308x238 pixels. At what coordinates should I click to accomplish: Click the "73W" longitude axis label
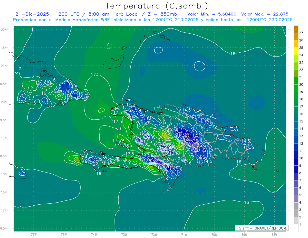124,234
